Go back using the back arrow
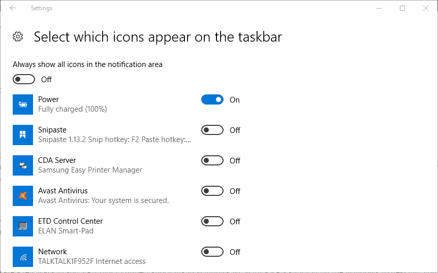The width and height of the screenshot is (438, 273). (13, 8)
